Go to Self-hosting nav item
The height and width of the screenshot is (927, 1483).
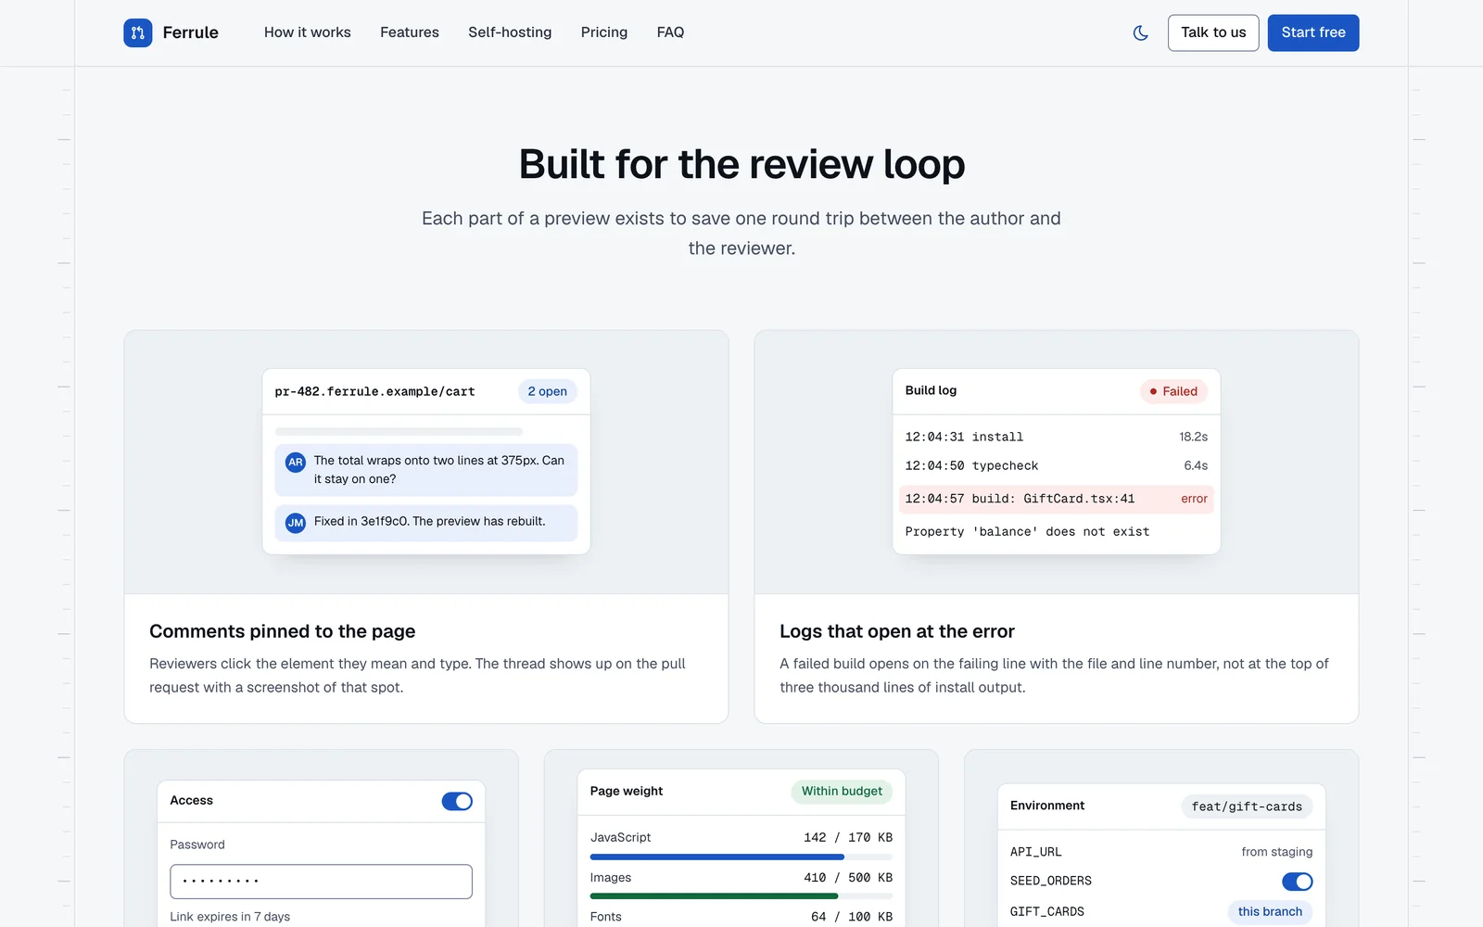tap(510, 32)
